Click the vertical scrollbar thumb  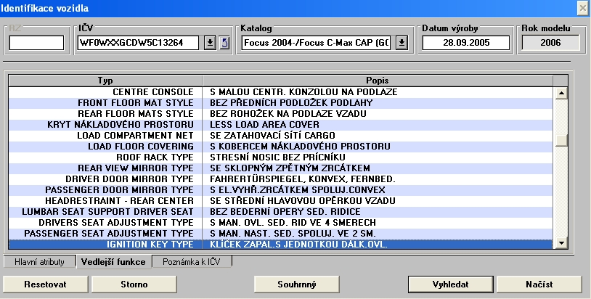click(x=560, y=141)
